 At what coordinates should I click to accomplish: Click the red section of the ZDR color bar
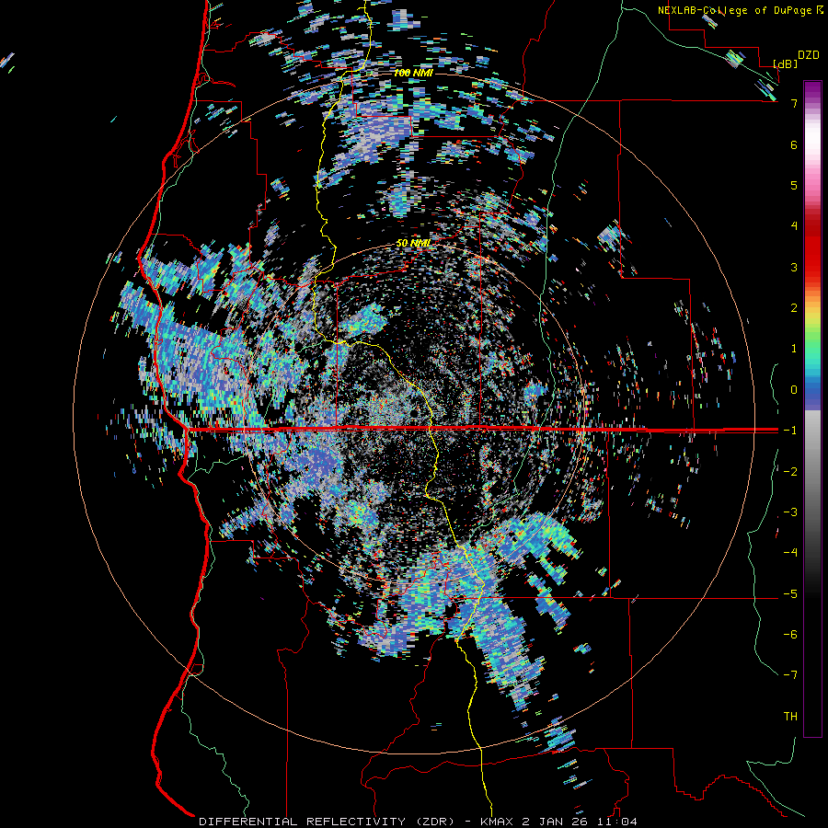812,248
